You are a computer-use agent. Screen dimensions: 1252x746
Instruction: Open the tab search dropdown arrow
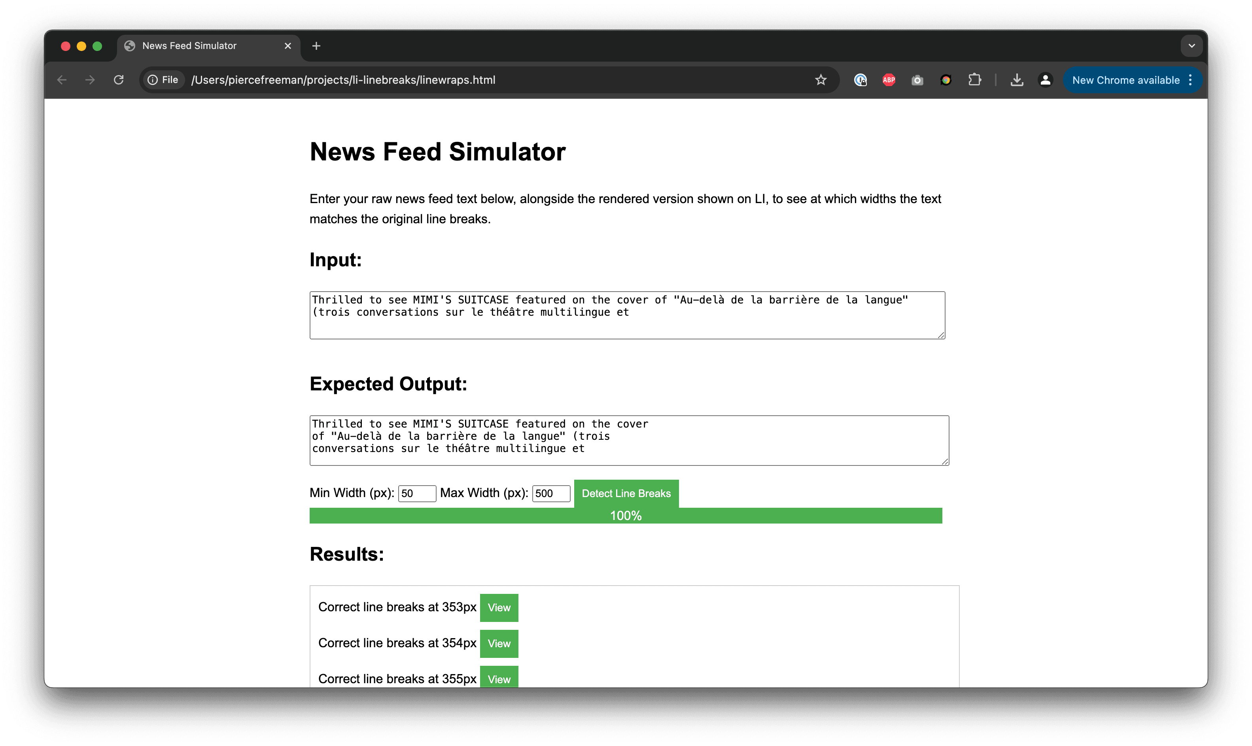(1191, 46)
